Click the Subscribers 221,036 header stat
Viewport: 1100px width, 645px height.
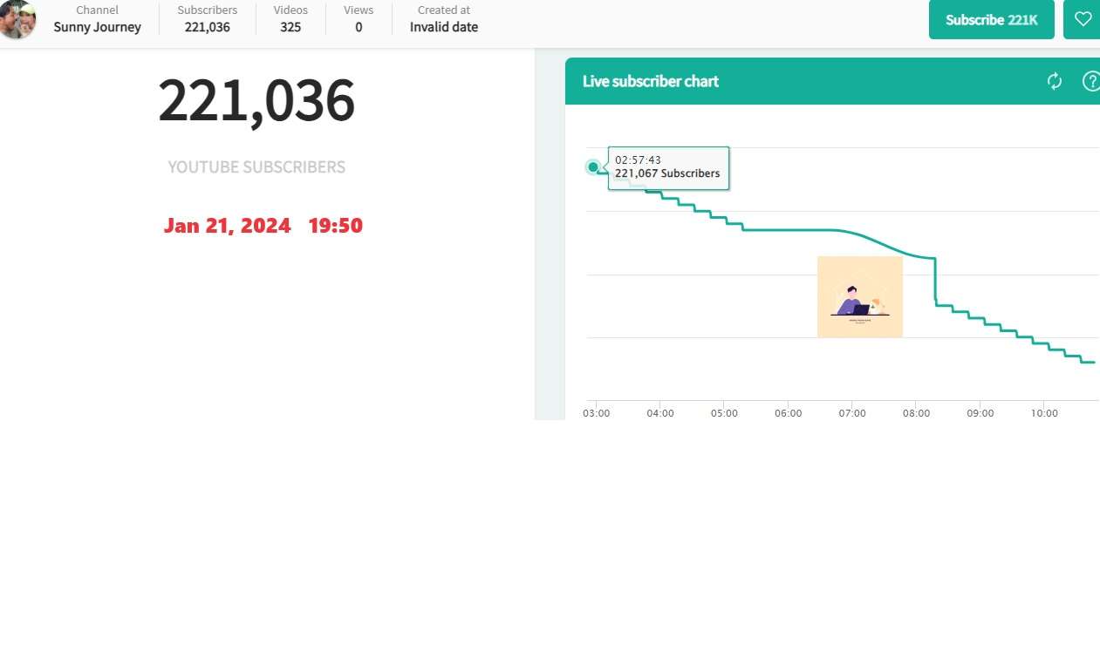point(208,19)
